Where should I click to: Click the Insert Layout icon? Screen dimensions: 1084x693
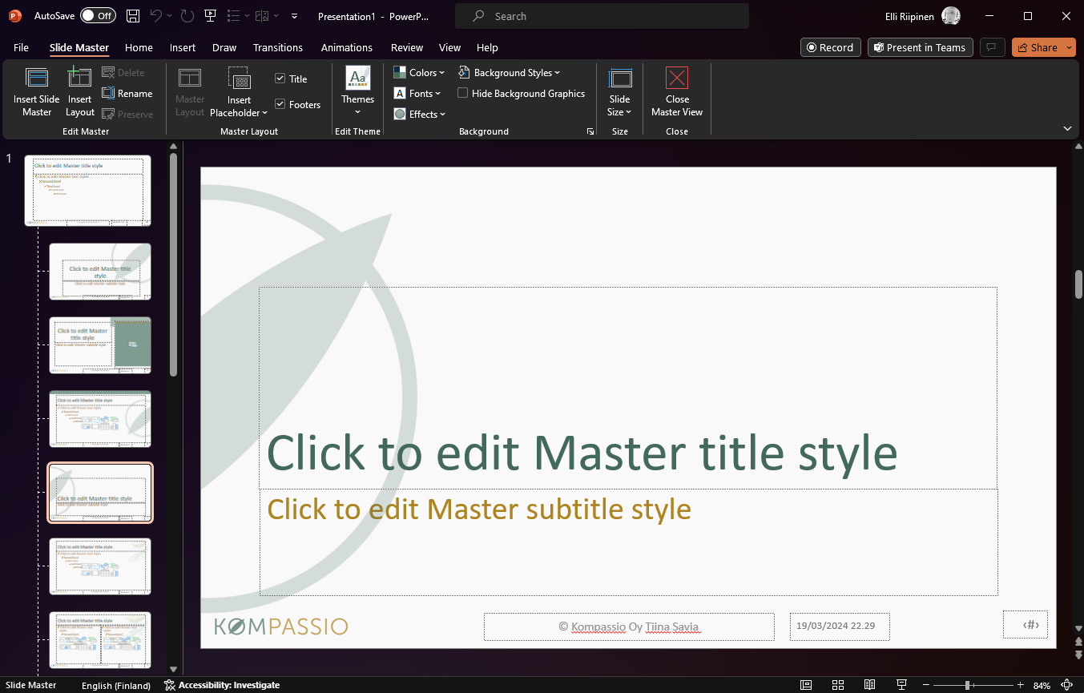[x=79, y=78]
